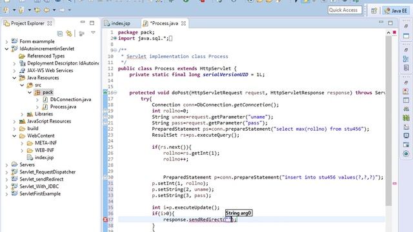Click the editor scroll-up arrow
The width and height of the screenshot is (413, 232).
388,33
